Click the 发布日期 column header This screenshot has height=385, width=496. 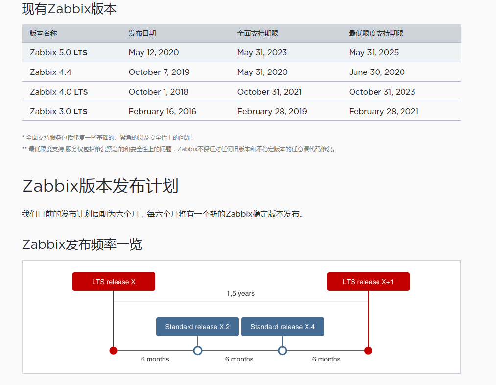tap(142, 33)
